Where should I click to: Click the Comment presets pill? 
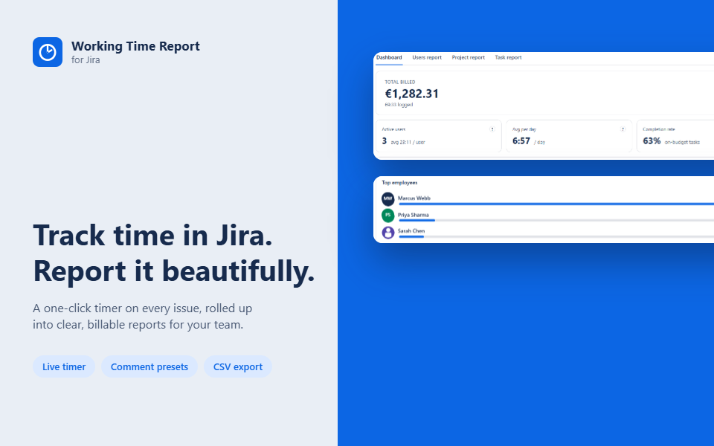point(149,366)
